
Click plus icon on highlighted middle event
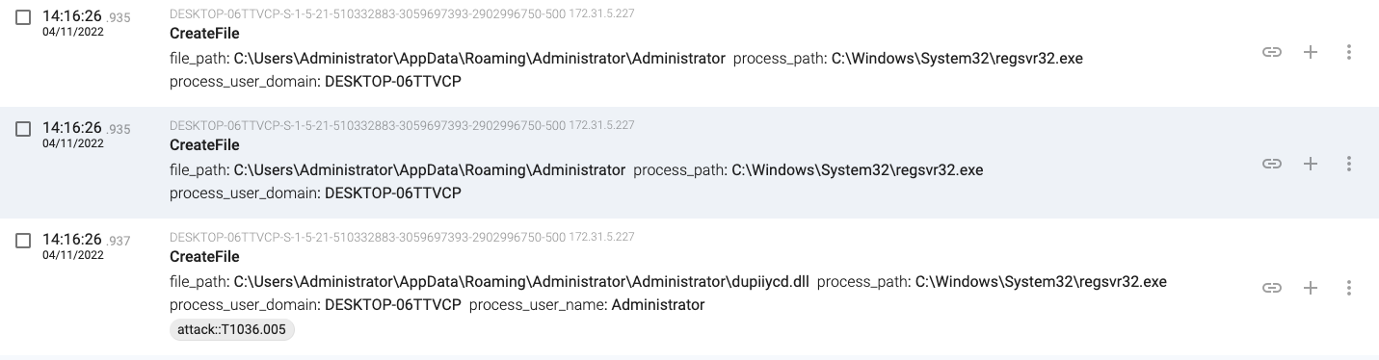click(1311, 164)
